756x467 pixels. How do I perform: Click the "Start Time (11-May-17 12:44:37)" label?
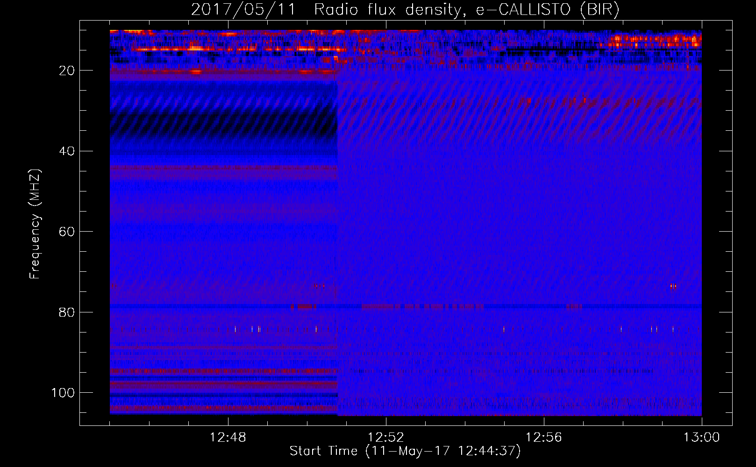click(405, 451)
